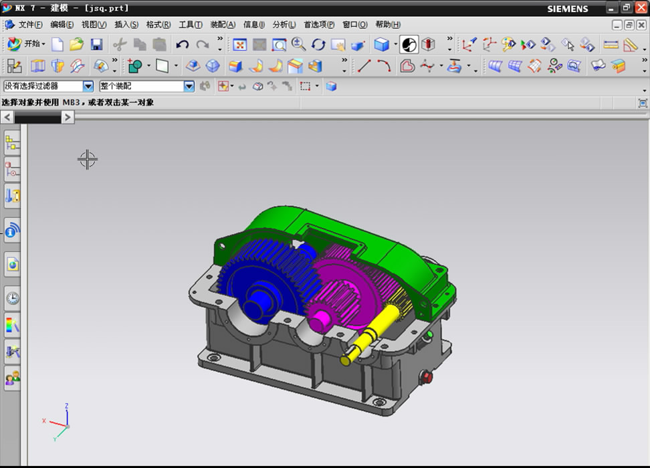Click the Measure Distance ruler icon
This screenshot has height=468, width=650.
pyautogui.click(x=611, y=45)
